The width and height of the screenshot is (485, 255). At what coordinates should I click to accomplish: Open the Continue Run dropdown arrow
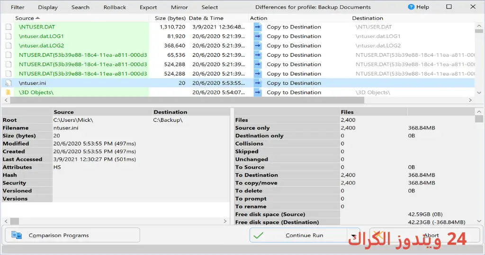click(353, 236)
